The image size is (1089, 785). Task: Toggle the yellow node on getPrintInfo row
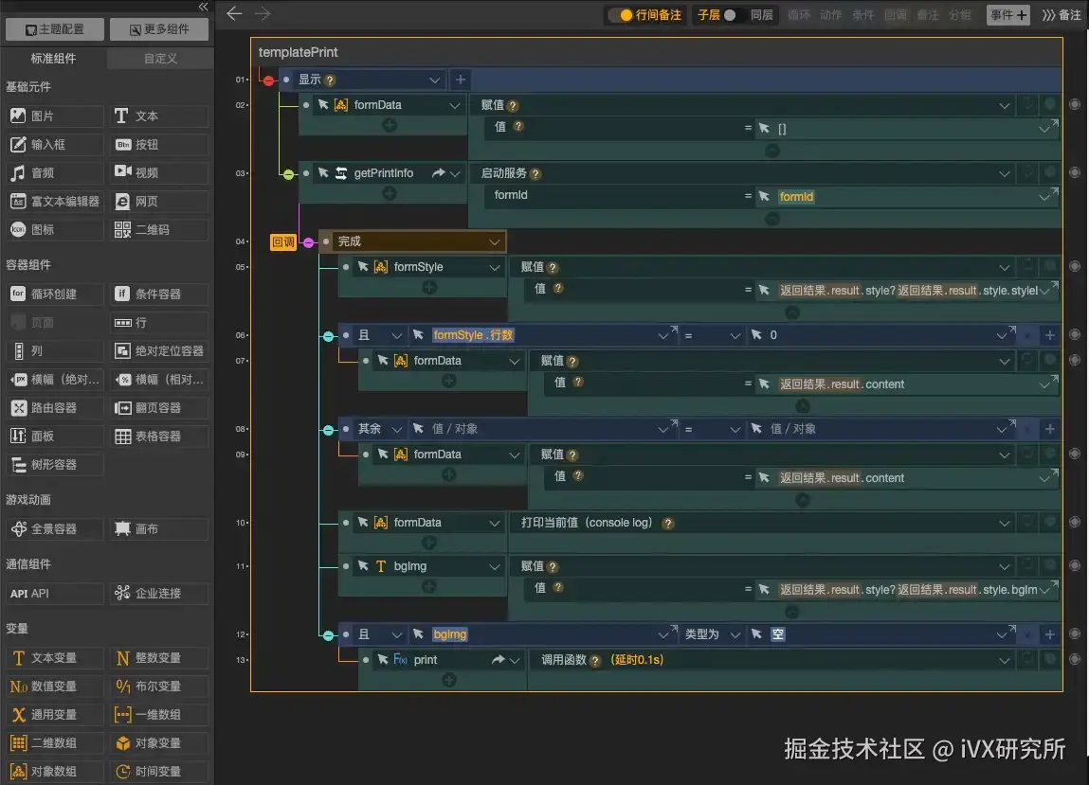[x=288, y=174]
